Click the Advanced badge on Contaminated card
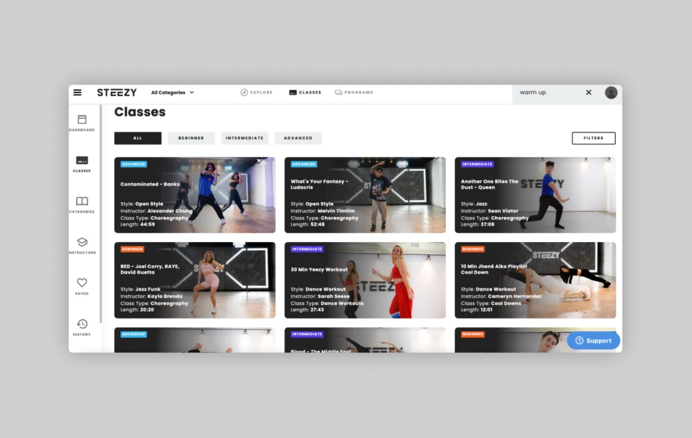This screenshot has width=692, height=438. point(134,164)
